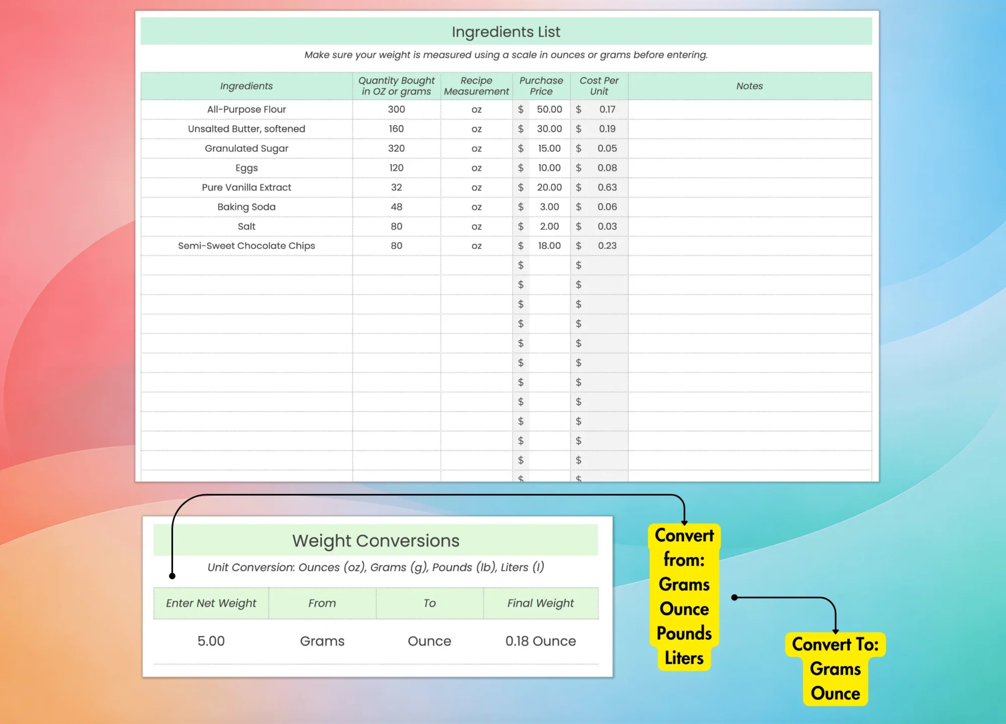The width and height of the screenshot is (1006, 724).
Task: Click the Ingredients List title
Action: click(506, 32)
